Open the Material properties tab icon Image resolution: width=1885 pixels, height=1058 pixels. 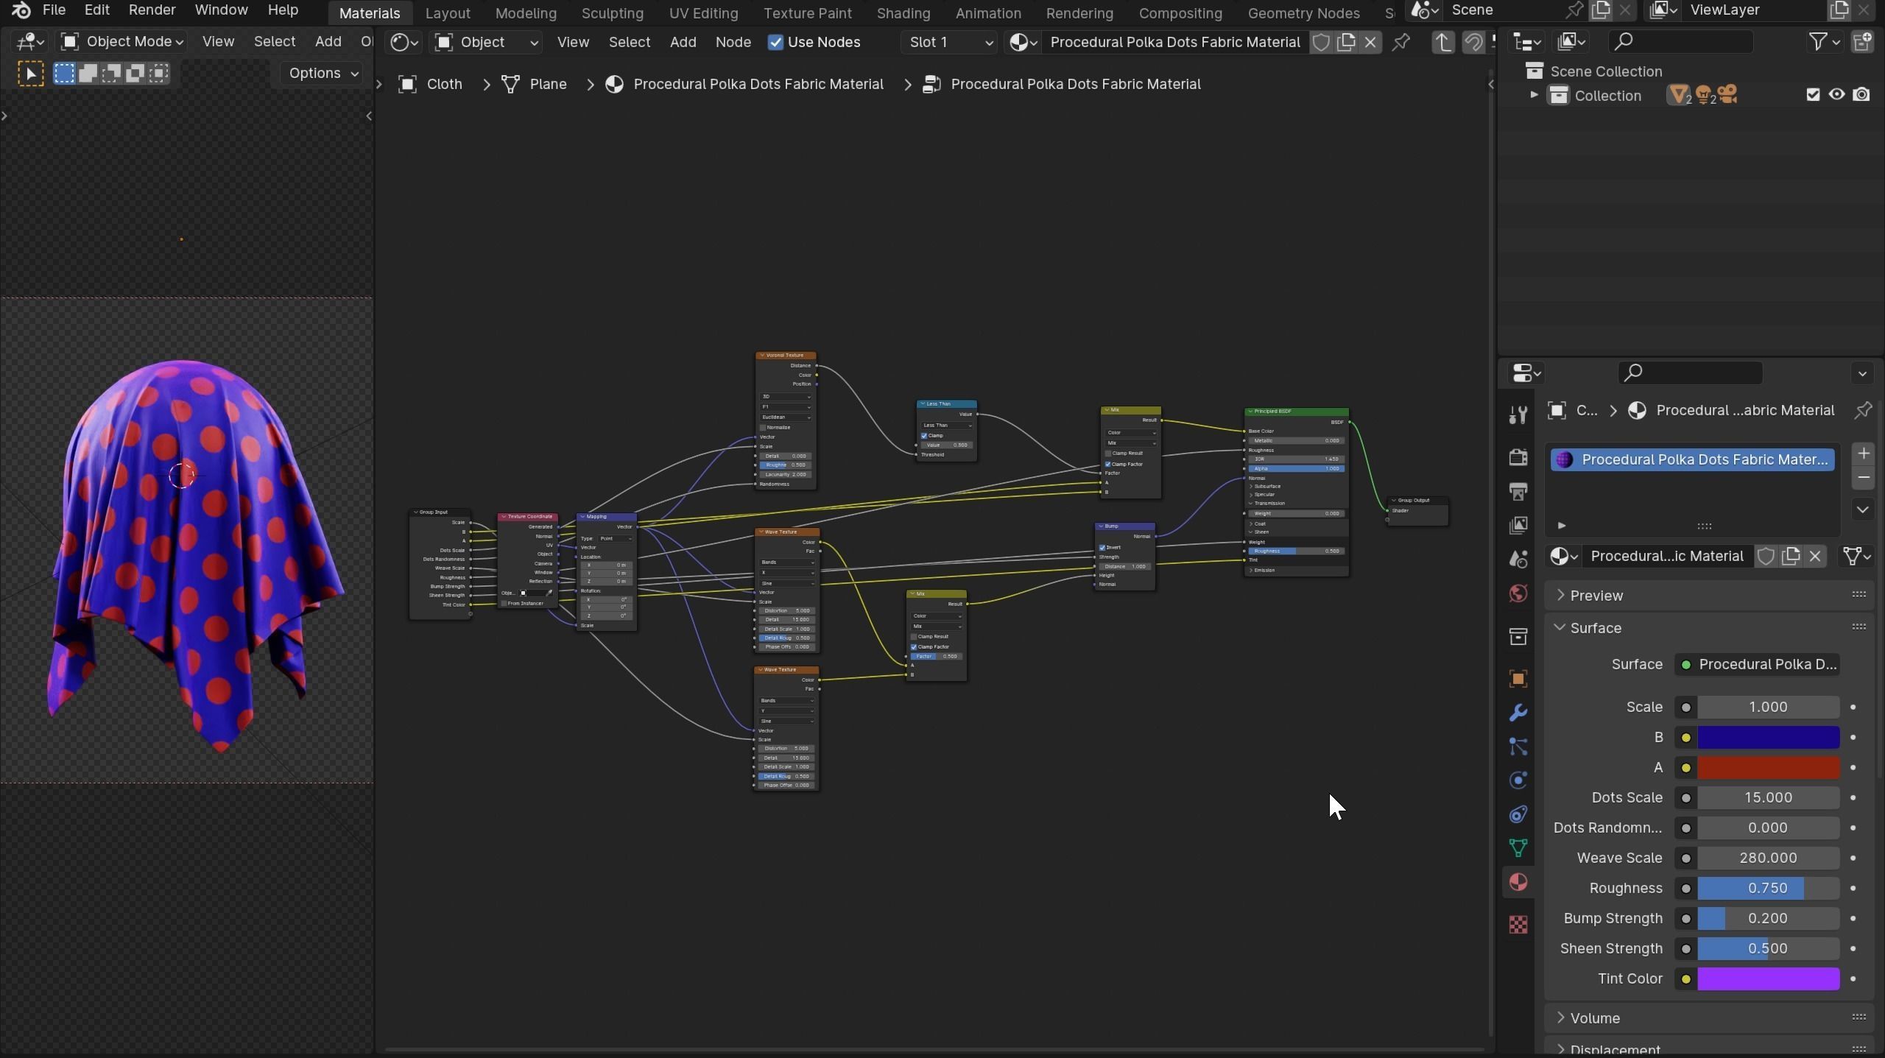click(x=1518, y=882)
